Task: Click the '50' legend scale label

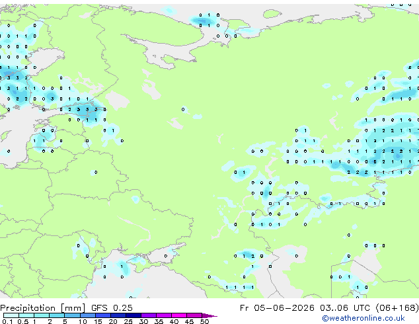Action: [204, 321]
